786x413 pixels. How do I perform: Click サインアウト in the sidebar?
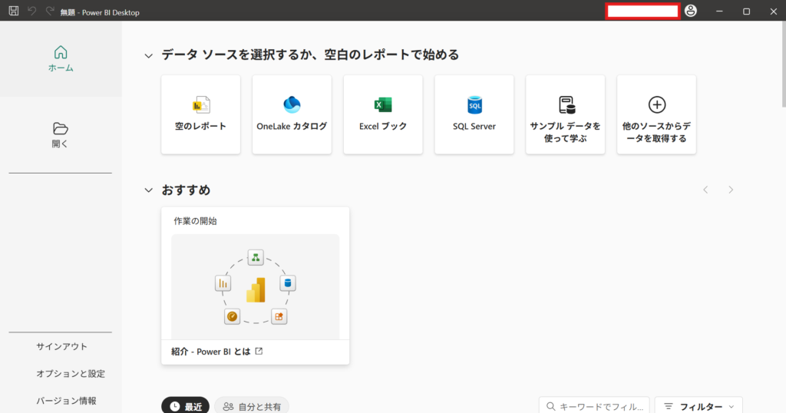point(61,346)
